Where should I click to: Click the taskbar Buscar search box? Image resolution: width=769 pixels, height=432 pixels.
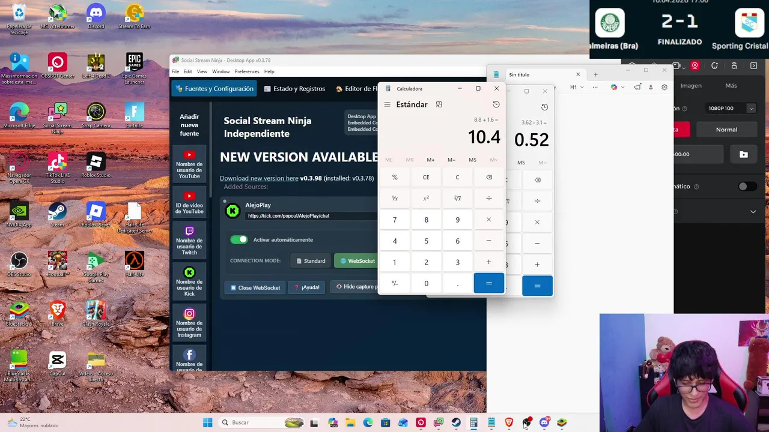pyautogui.click(x=261, y=422)
